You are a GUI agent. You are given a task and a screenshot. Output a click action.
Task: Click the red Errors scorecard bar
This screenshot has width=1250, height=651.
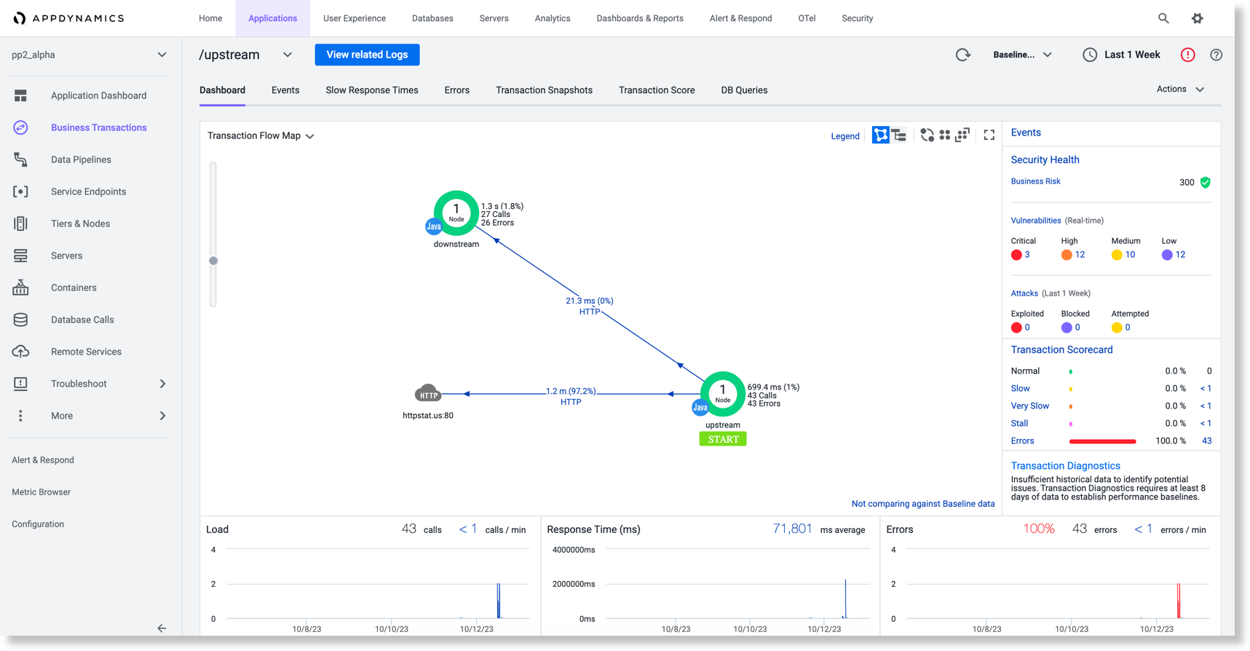(1102, 441)
